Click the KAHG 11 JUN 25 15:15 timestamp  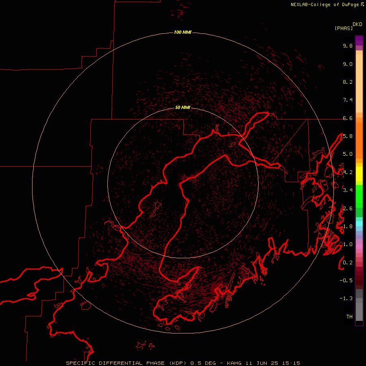(263, 363)
